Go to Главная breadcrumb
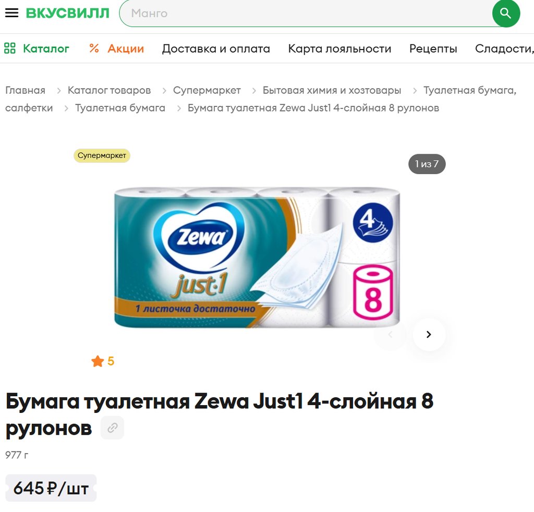The height and width of the screenshot is (512, 534). [x=25, y=90]
